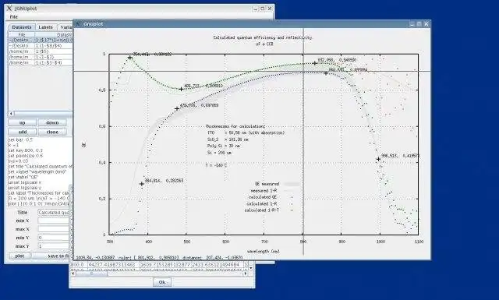The image size is (499, 300).
Task: Click the cross marker at the 354 peak
Action: [130, 58]
